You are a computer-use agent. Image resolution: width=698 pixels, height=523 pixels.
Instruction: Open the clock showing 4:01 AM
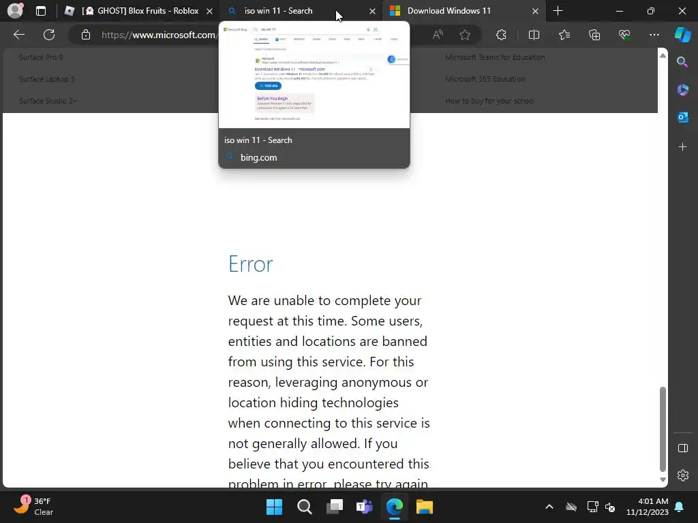coord(648,507)
